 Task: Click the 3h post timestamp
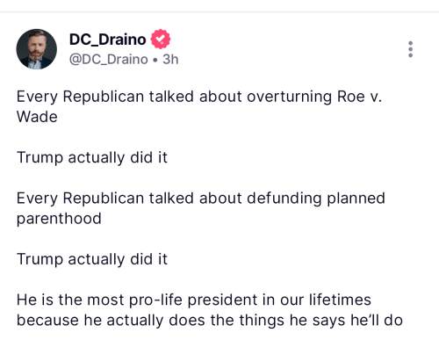170,59
